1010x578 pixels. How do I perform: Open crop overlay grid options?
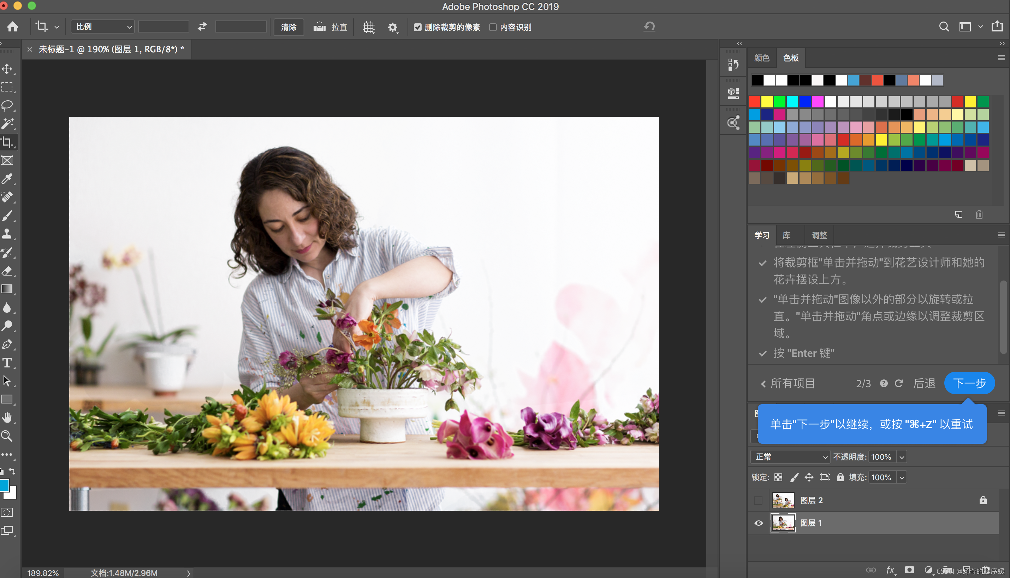click(x=369, y=27)
